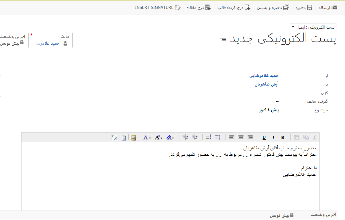The height and width of the screenshot is (220, 345).
Task: Toggle Underline formatting in editor toolbar
Action: click(264, 138)
